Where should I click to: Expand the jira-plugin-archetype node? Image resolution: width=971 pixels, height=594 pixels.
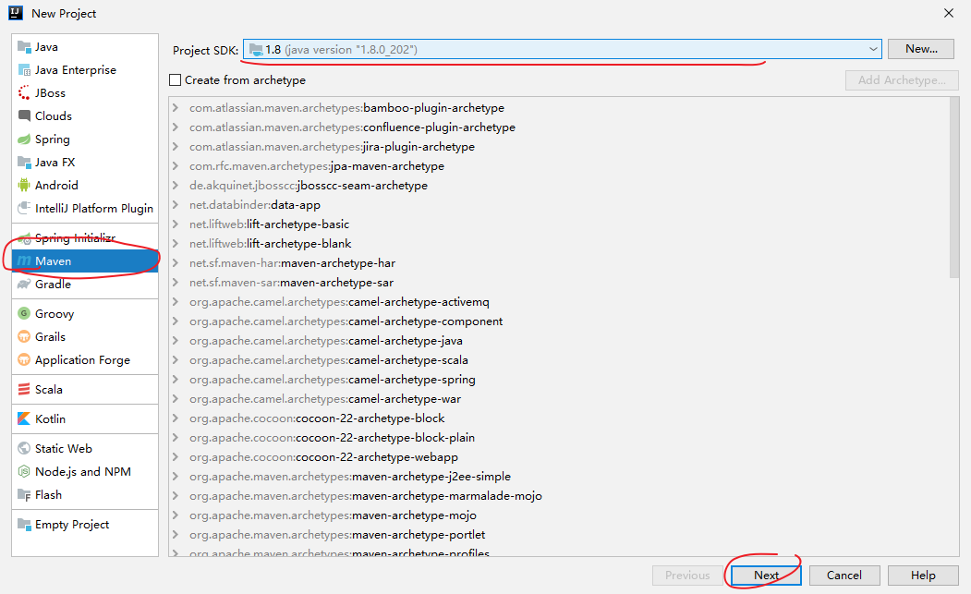tap(176, 147)
